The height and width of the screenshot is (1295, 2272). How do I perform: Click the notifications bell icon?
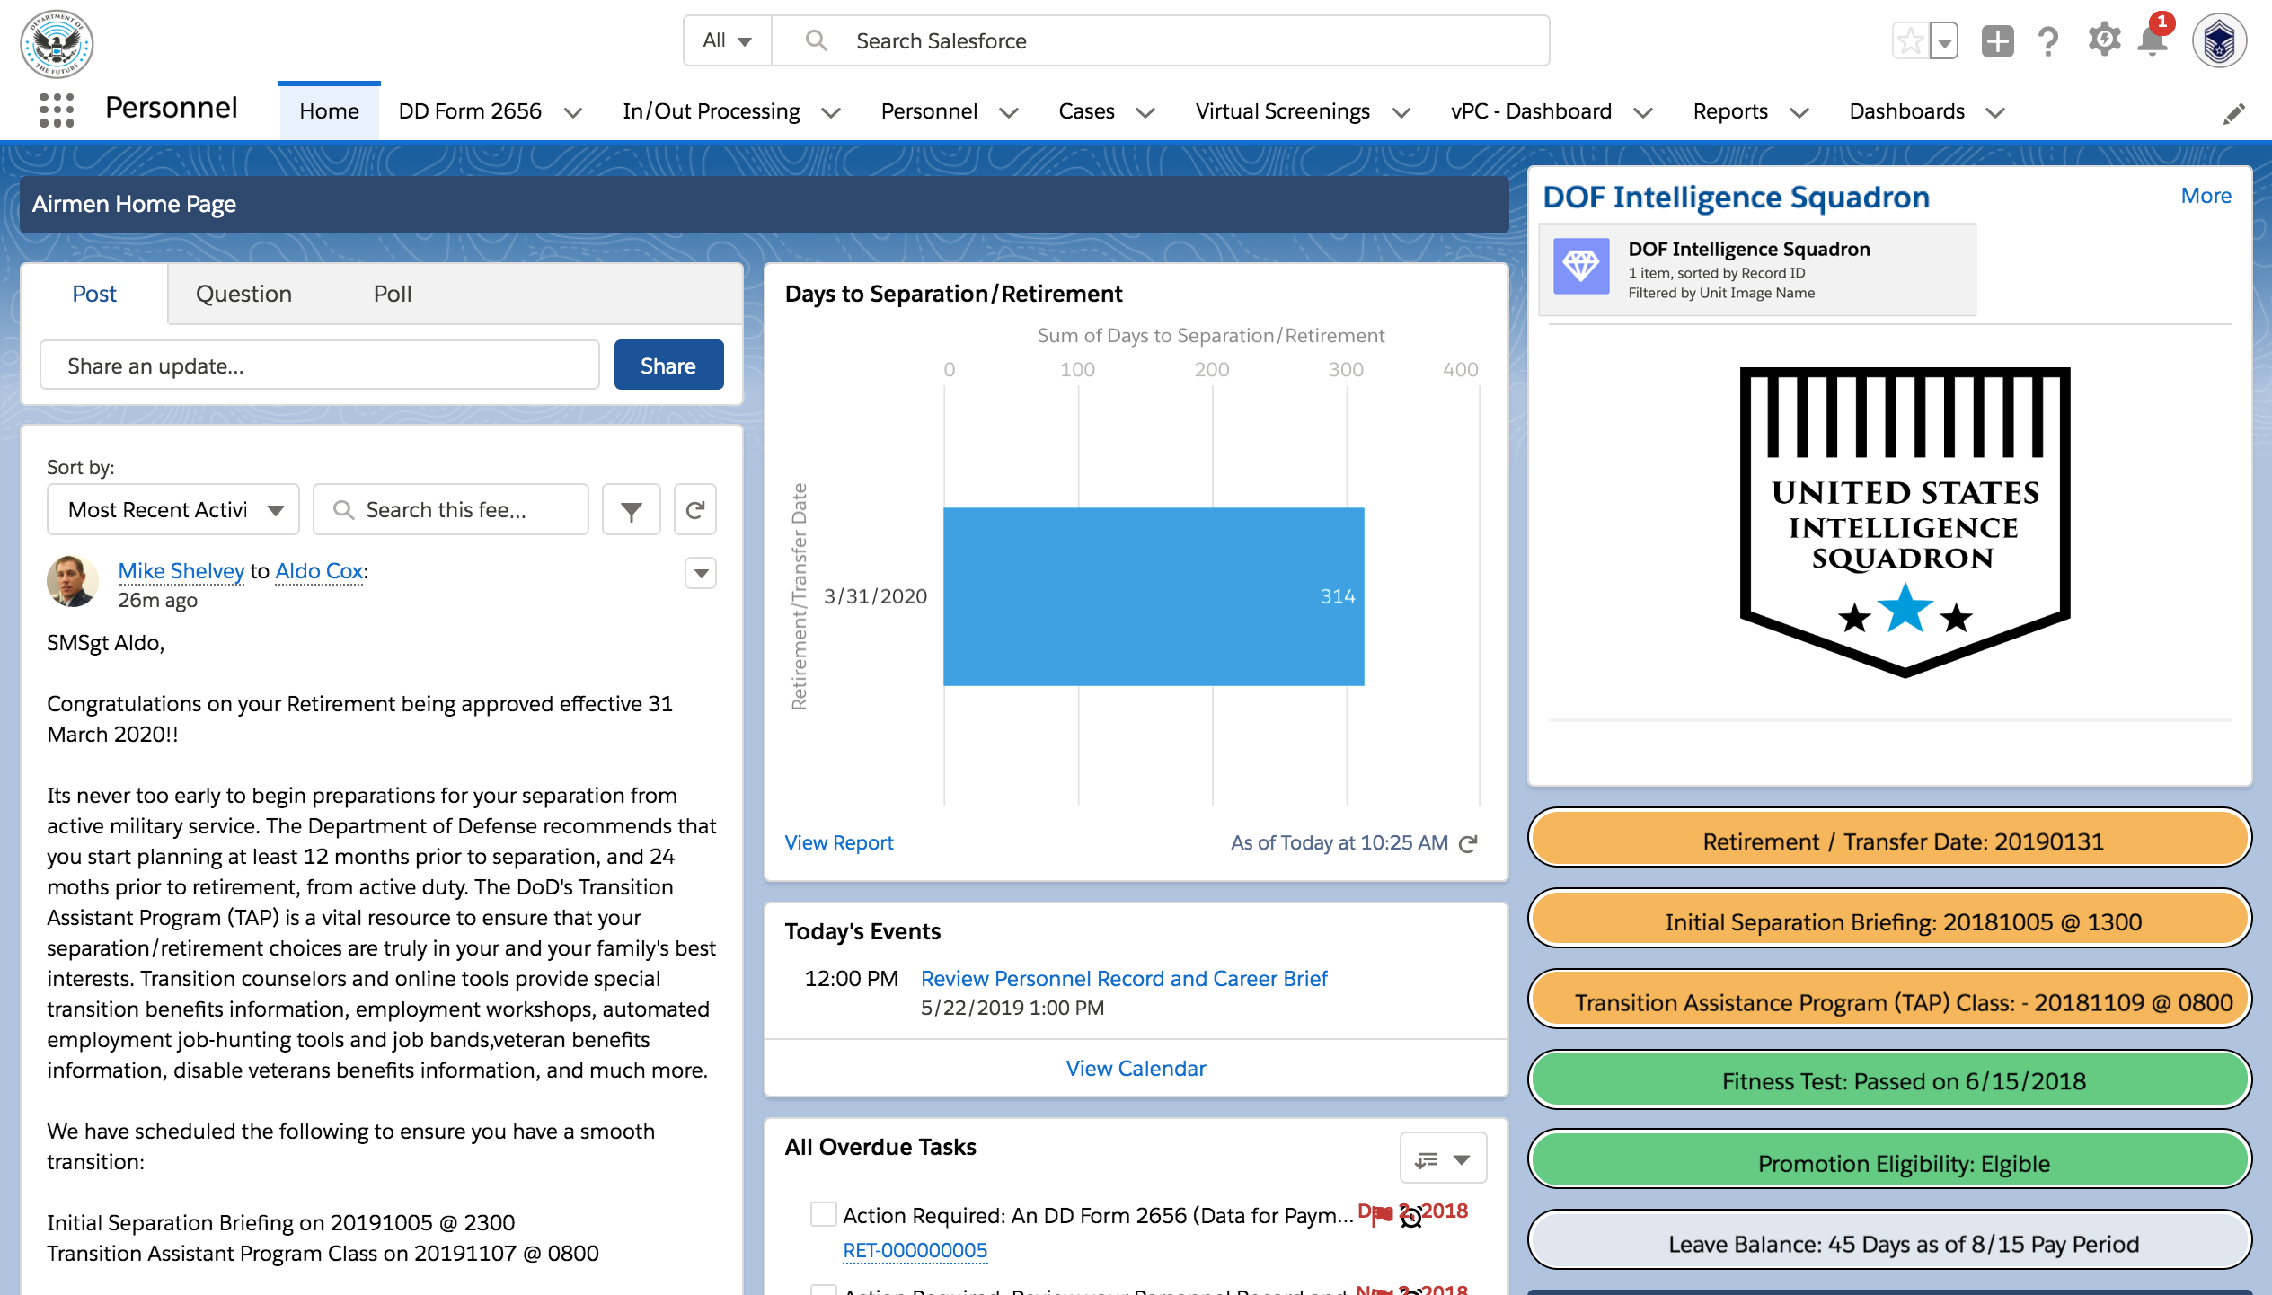click(2153, 41)
